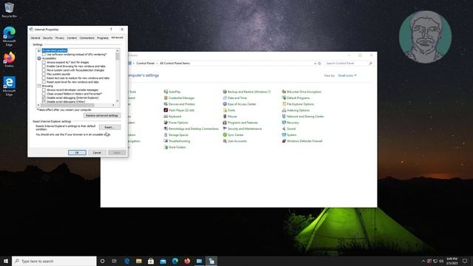The height and width of the screenshot is (266, 473).
Task: Toggle Always expand ALT text for images
Action: click(44, 62)
